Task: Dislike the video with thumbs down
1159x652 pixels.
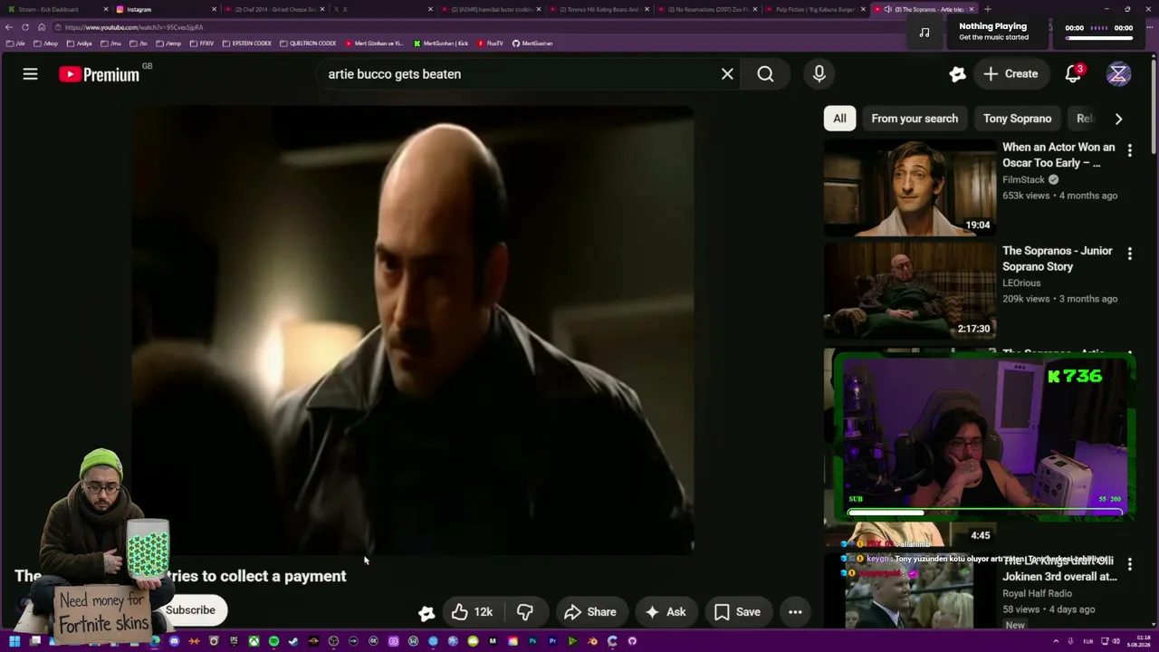Action: tap(525, 612)
